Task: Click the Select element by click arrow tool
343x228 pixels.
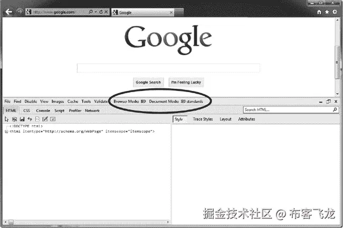Action: 6,119
